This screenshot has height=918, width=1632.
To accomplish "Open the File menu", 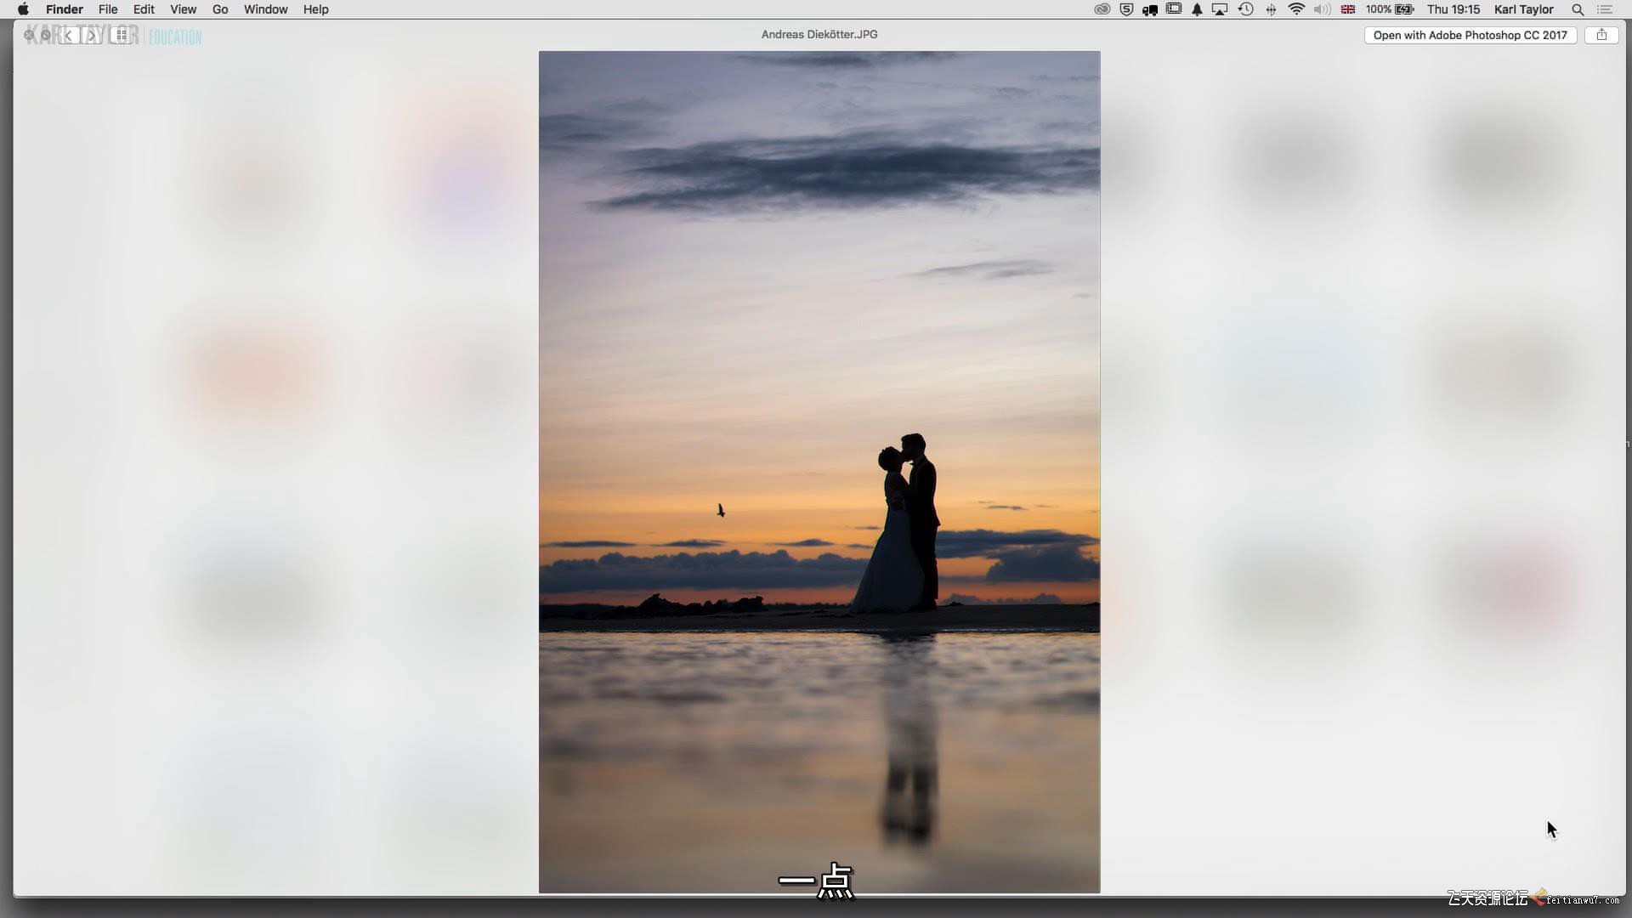I will click(x=107, y=9).
